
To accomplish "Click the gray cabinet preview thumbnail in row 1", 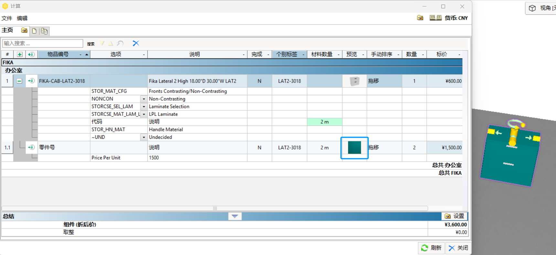I will click(355, 81).
